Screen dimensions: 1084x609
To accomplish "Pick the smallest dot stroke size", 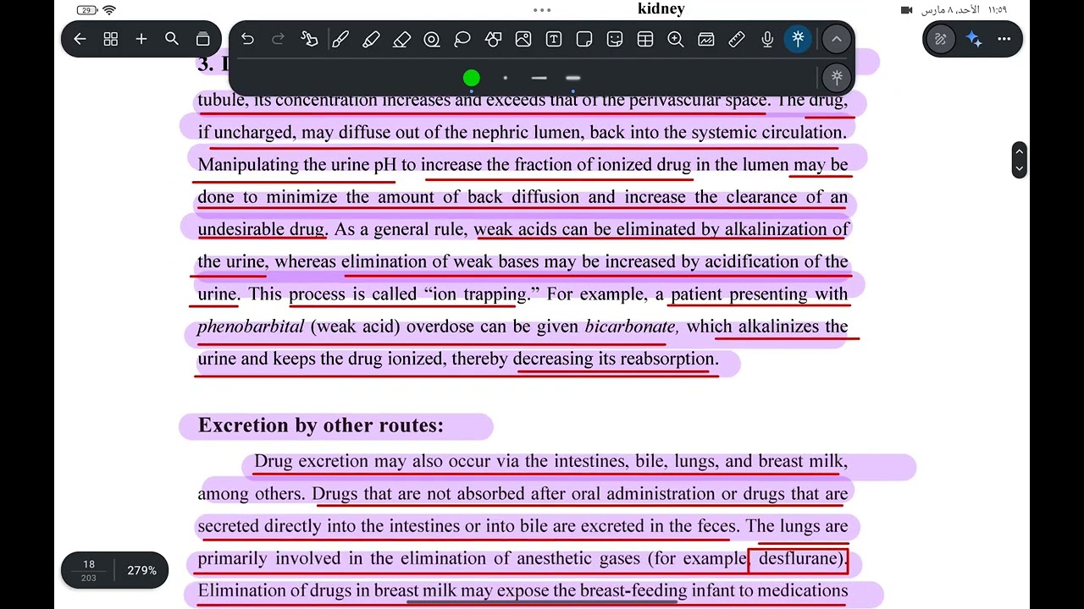I will click(x=506, y=78).
